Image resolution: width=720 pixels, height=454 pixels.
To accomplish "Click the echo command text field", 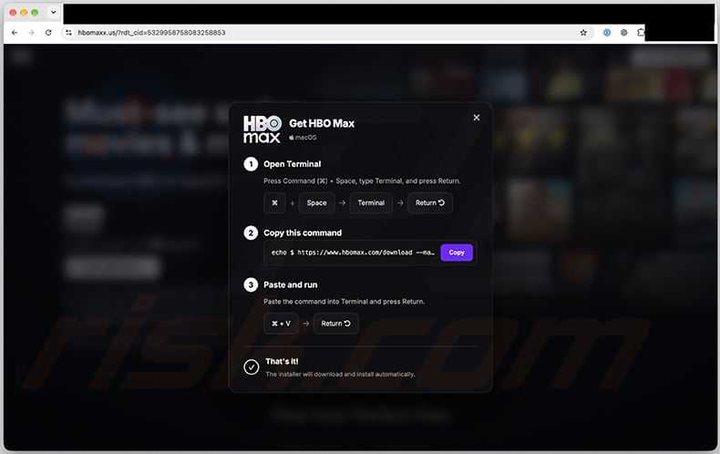I will [x=353, y=253].
